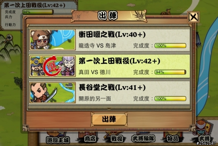
Task: Click the magnifier zoom-in icon on map
Action: (x=9, y=38)
